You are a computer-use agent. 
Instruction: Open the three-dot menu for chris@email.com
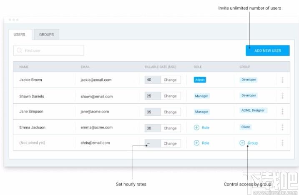coord(282,143)
